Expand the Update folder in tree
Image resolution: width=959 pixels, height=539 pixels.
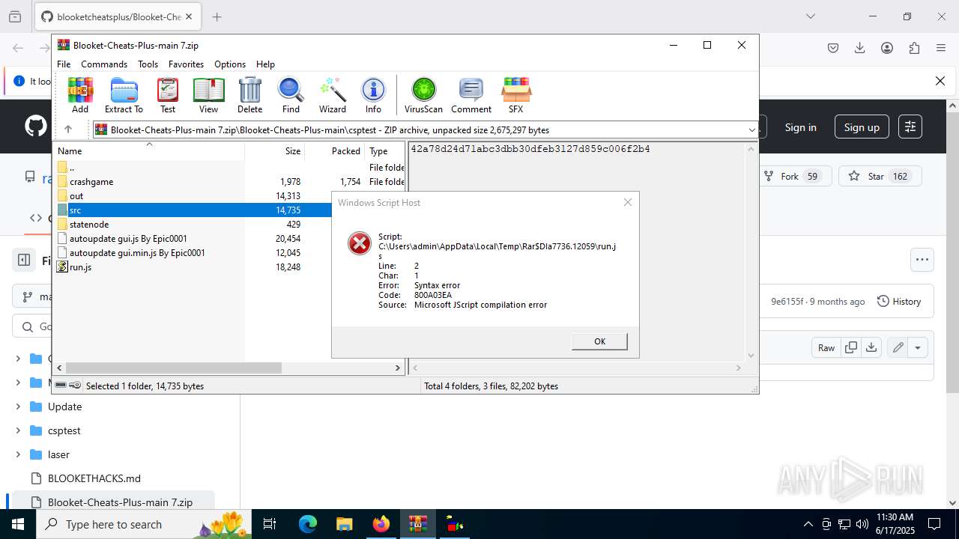pos(18,406)
